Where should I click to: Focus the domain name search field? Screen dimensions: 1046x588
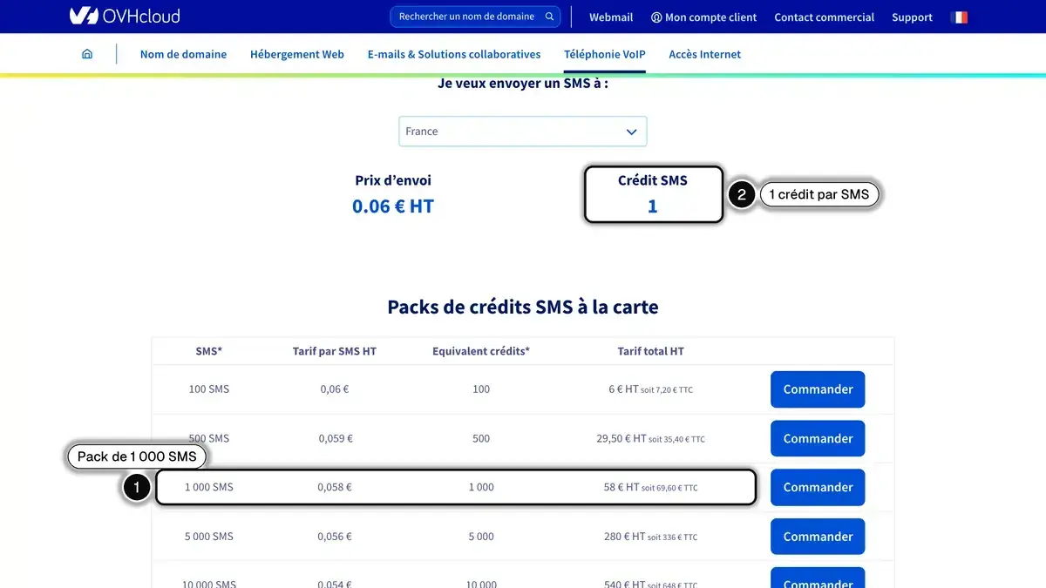[x=475, y=17]
